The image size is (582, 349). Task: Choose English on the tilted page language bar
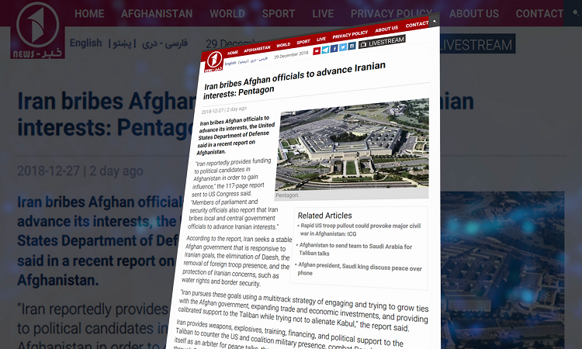230,63
